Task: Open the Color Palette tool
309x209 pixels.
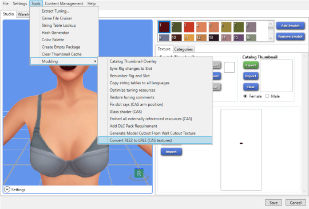Action: coord(64,40)
